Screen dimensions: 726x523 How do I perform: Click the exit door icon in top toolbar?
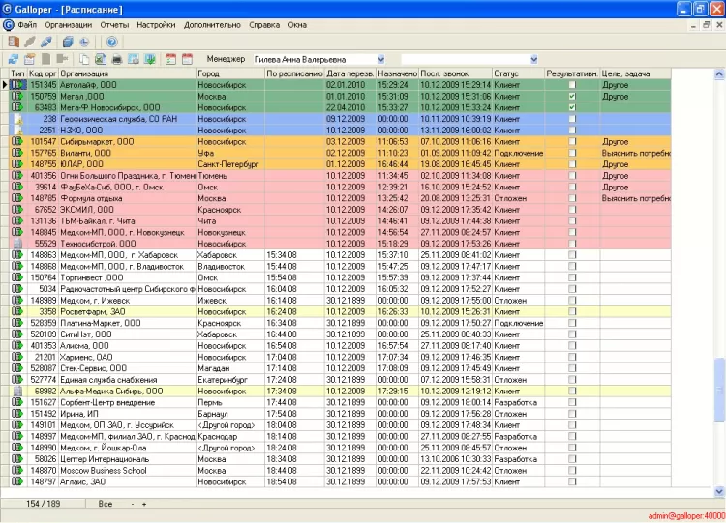(x=14, y=43)
